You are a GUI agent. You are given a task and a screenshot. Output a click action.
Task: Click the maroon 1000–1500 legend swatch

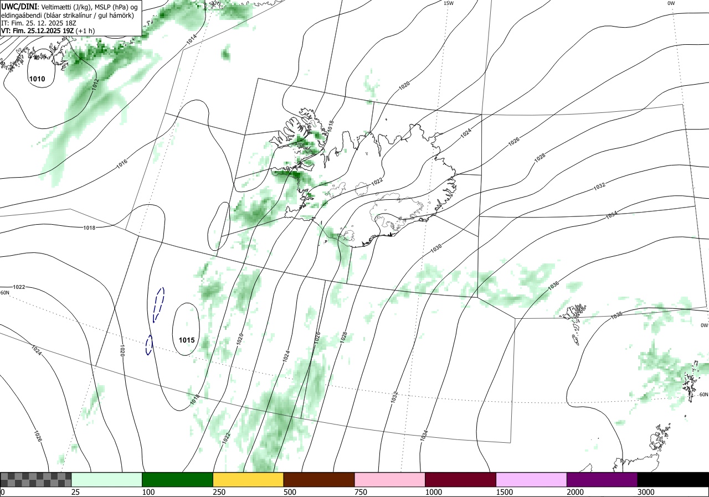[x=460, y=479]
